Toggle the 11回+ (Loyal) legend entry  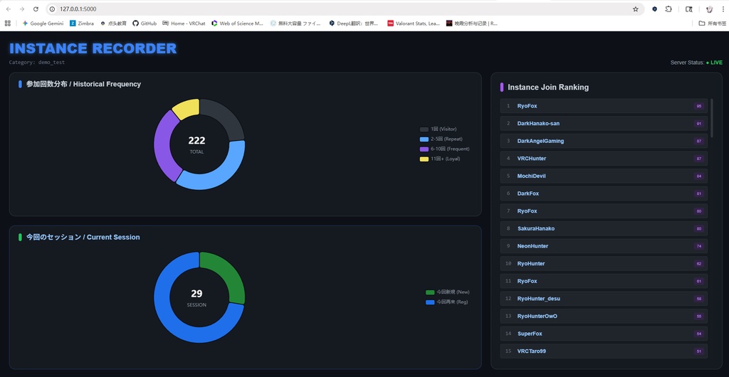click(x=439, y=159)
